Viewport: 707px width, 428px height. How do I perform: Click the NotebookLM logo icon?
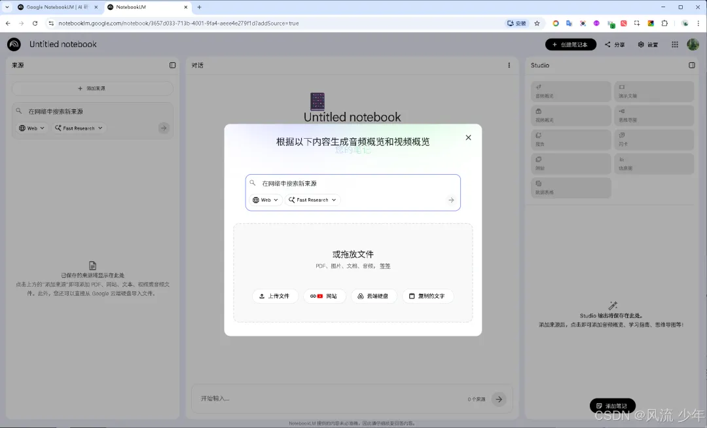pos(14,44)
